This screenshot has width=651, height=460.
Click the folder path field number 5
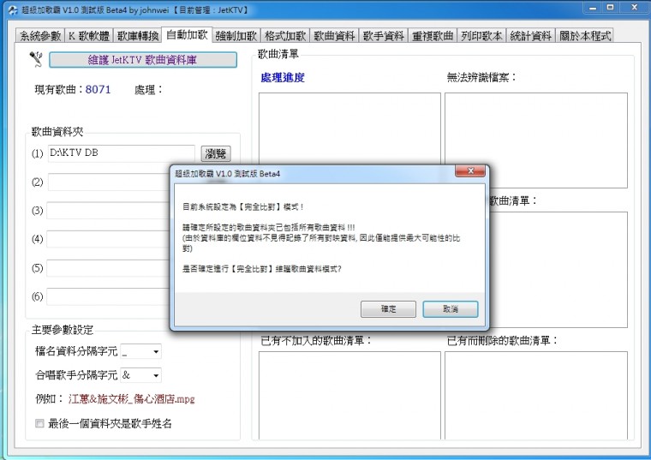(x=109, y=268)
